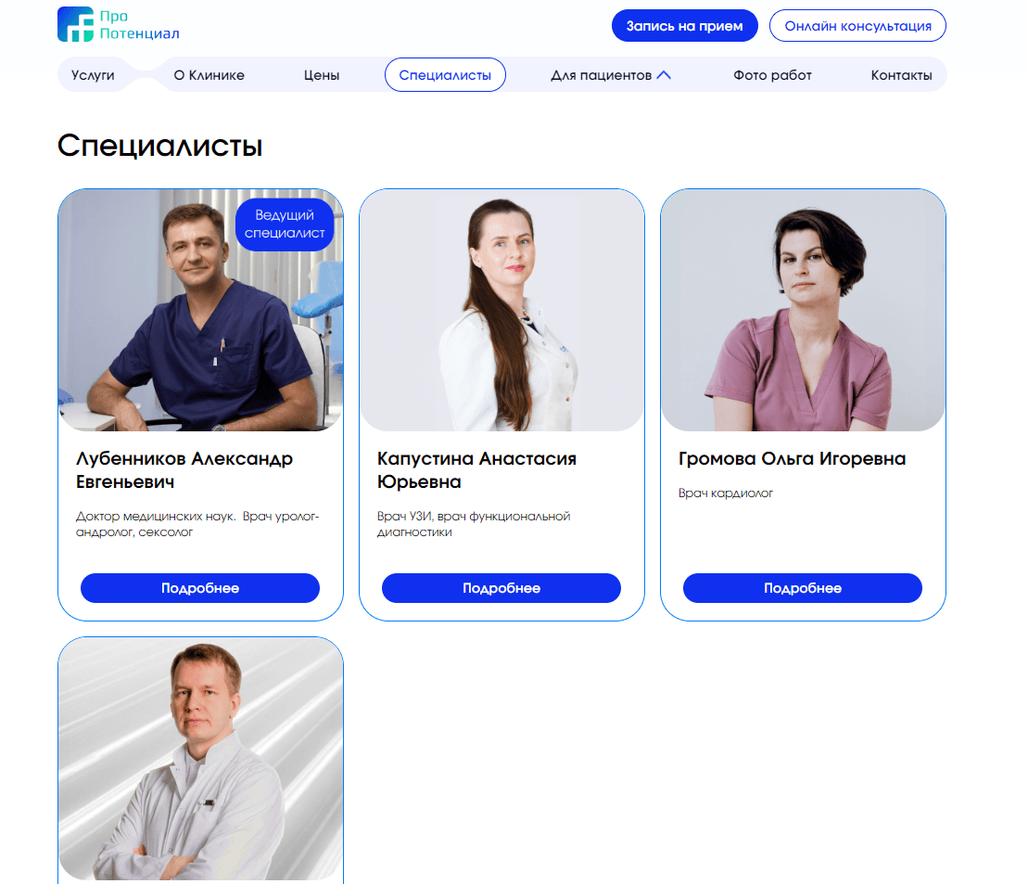
Task: Go to О Клинике page
Action: point(209,75)
